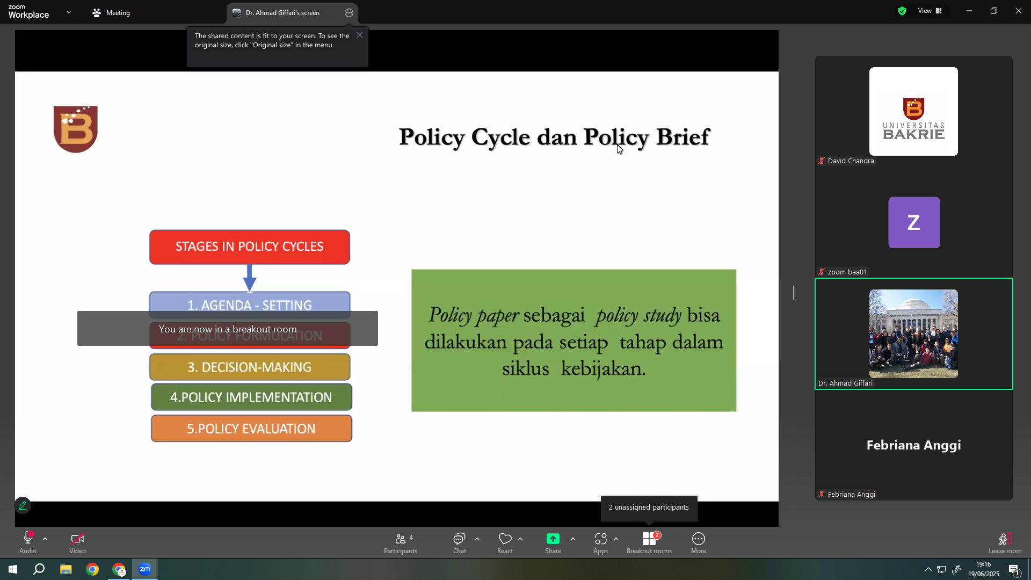The width and height of the screenshot is (1031, 580).
Task: Click the slide title 'Policy Cycle dan Policy Brief'
Action: 554,137
